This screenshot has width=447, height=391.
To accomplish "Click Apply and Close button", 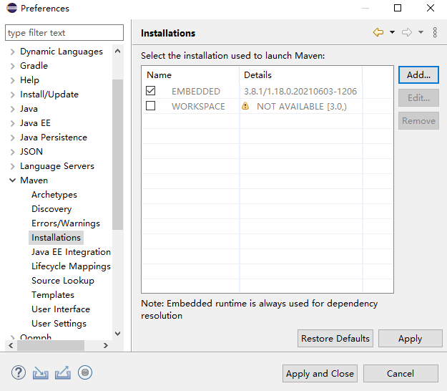I will (x=320, y=373).
